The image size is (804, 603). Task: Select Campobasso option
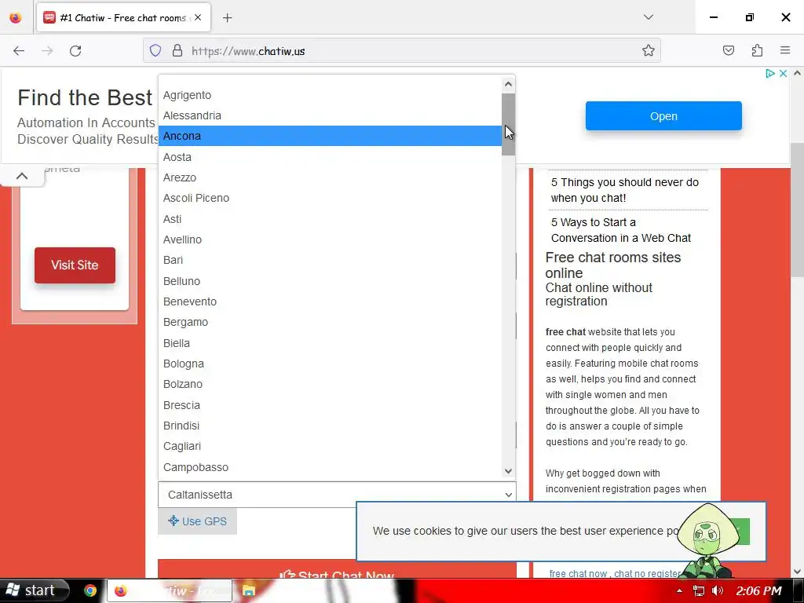[x=331, y=467]
